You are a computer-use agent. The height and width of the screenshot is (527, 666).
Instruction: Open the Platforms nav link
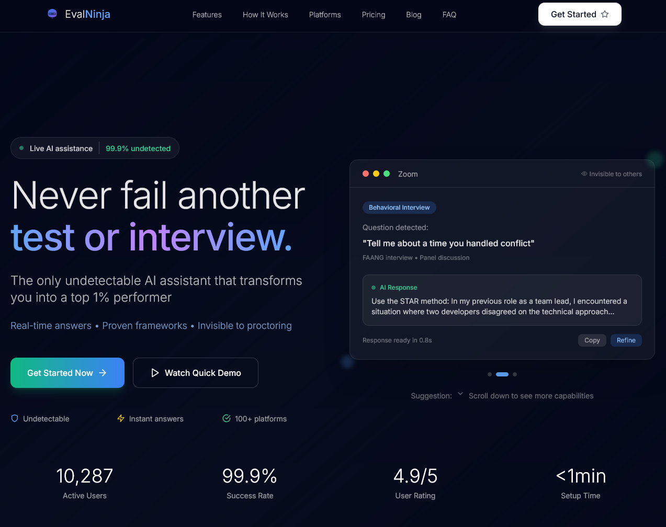(325, 15)
